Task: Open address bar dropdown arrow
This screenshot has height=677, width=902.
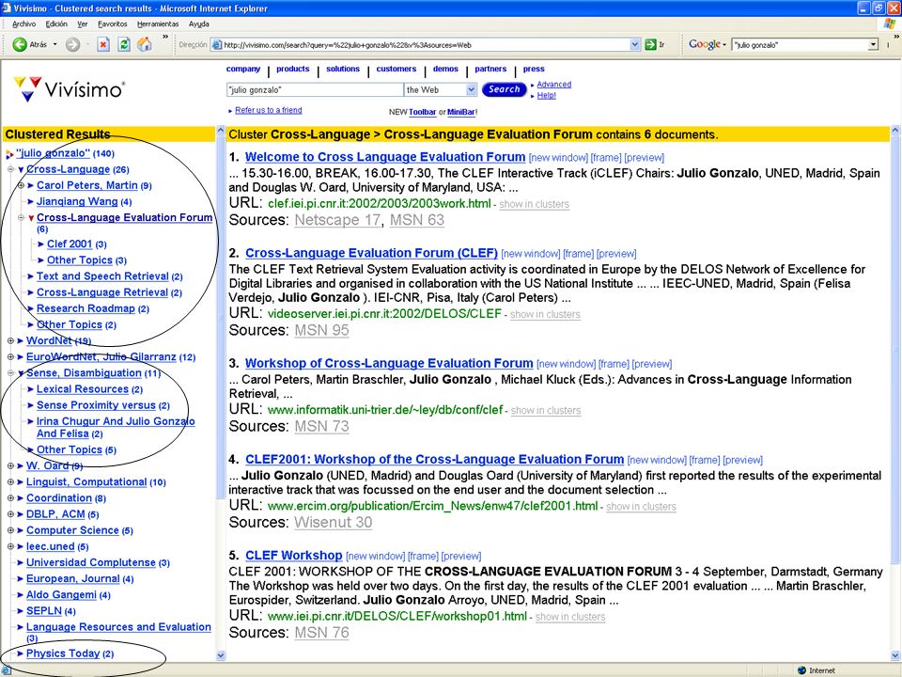Action: 634,44
